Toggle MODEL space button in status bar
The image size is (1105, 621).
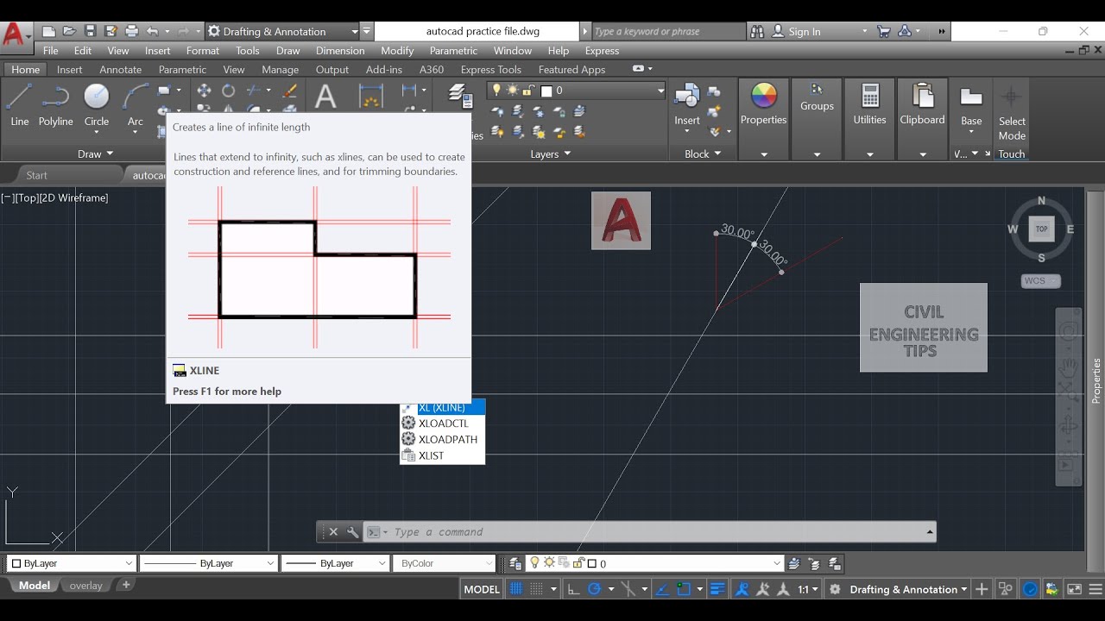coord(482,589)
